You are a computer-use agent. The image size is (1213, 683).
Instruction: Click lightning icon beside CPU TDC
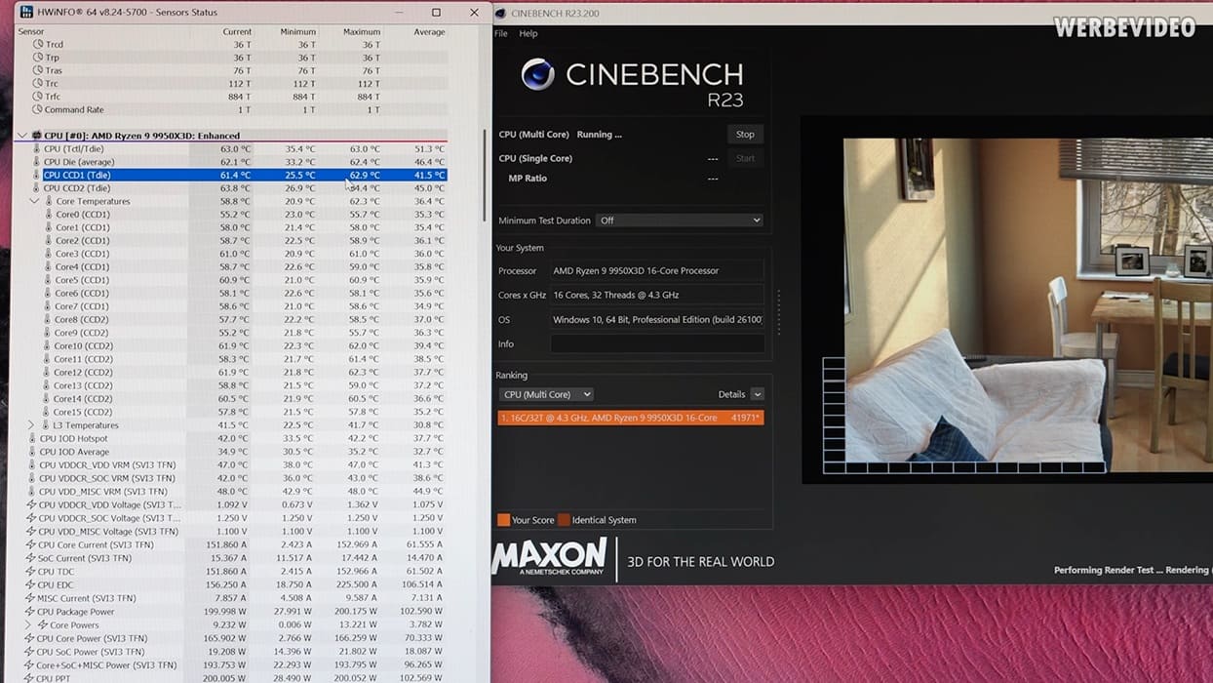pyautogui.click(x=31, y=572)
